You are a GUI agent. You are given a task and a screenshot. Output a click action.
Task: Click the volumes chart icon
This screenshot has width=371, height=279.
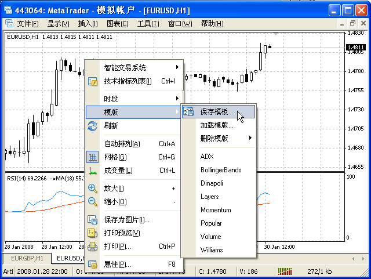[93, 171]
